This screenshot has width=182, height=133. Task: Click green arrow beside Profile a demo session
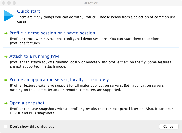click(6, 33)
